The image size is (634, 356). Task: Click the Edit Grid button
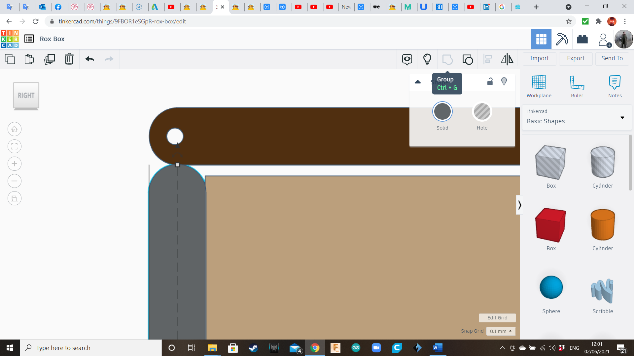pos(497,318)
